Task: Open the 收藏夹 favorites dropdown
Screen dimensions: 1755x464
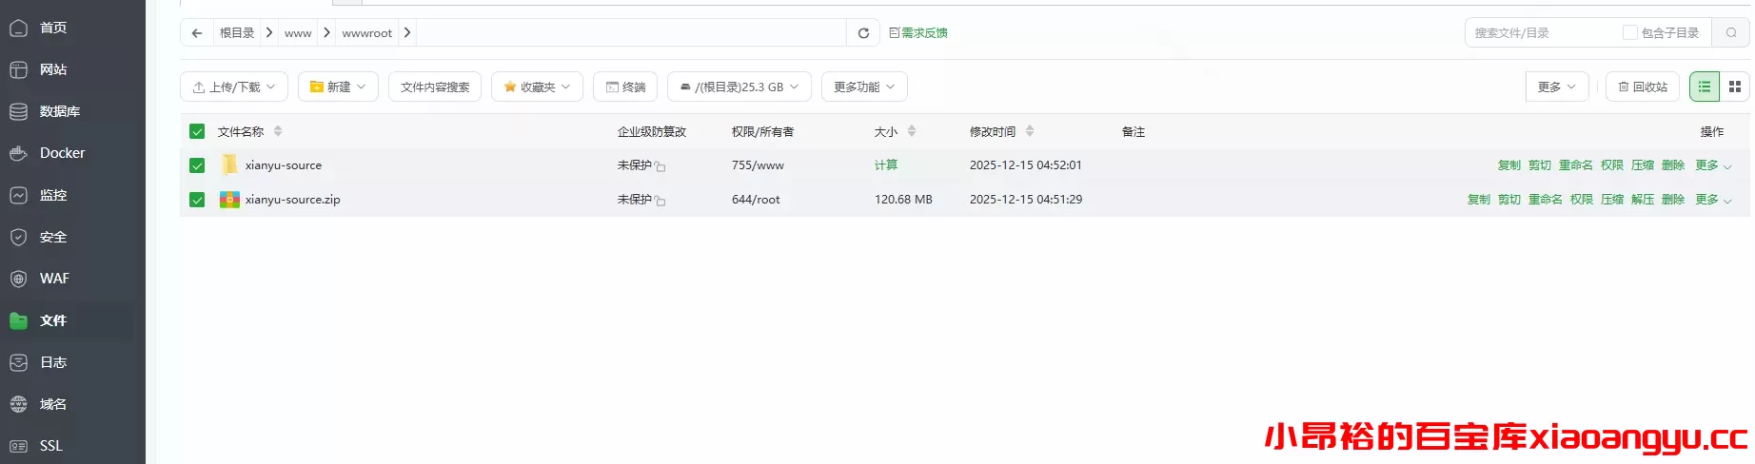Action: (537, 87)
